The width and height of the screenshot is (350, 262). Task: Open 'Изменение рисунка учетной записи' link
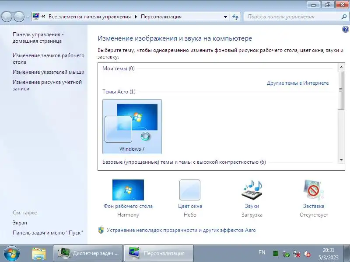point(47,85)
